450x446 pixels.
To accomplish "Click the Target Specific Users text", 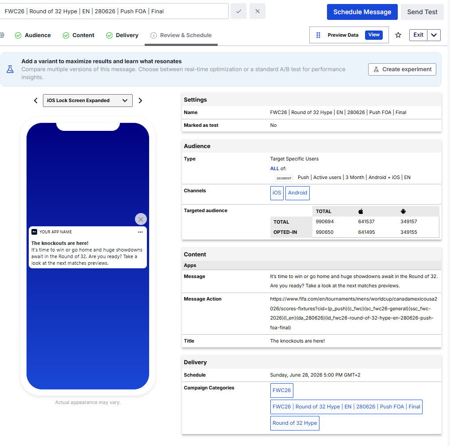I will [x=294, y=159].
